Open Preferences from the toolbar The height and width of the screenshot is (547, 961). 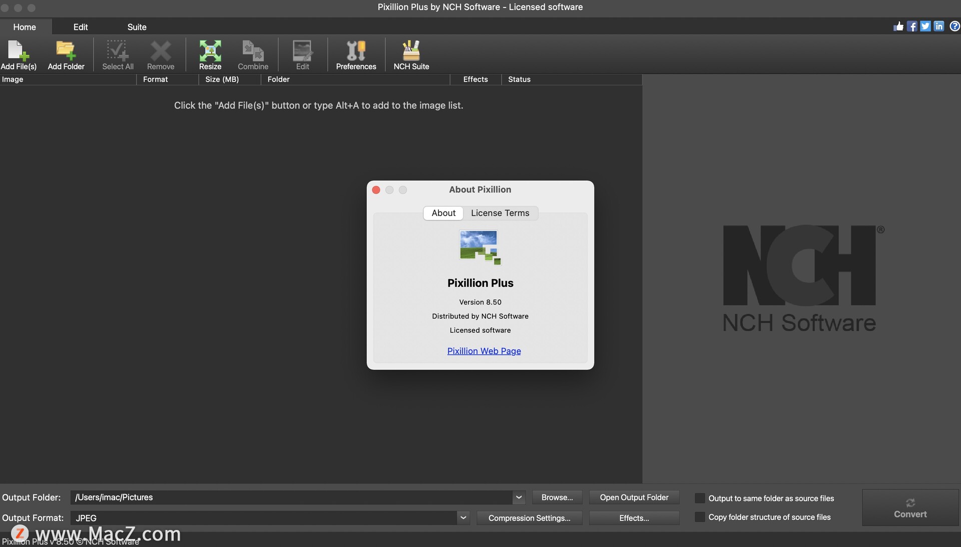[x=356, y=55]
